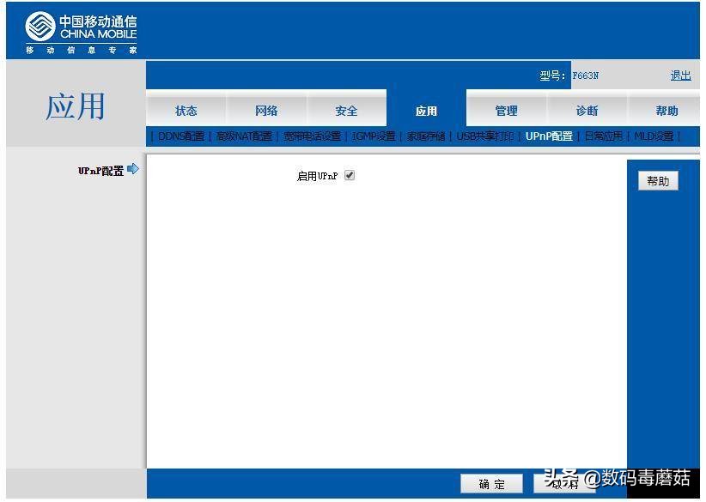This screenshot has height=502, width=706.
Task: Open the 诊断 tab
Action: (586, 110)
